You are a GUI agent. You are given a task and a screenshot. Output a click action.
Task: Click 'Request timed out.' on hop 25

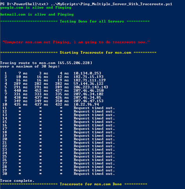[94, 156]
